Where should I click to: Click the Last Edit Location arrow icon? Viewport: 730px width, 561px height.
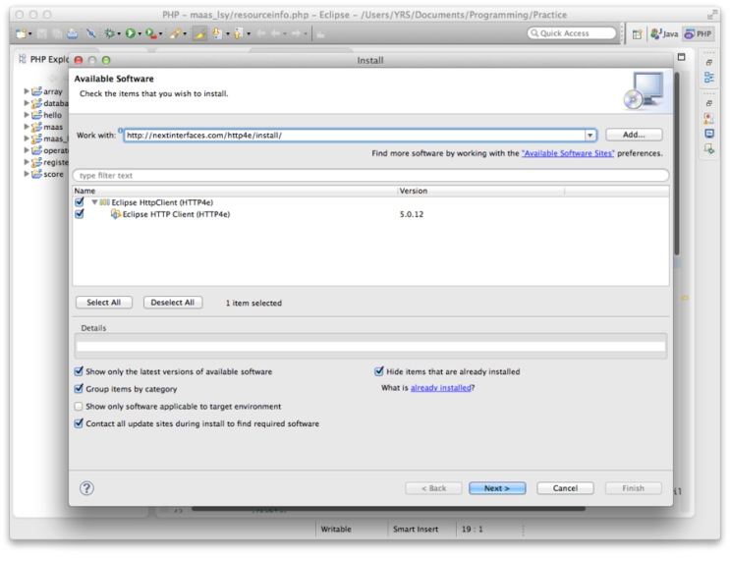pos(261,33)
